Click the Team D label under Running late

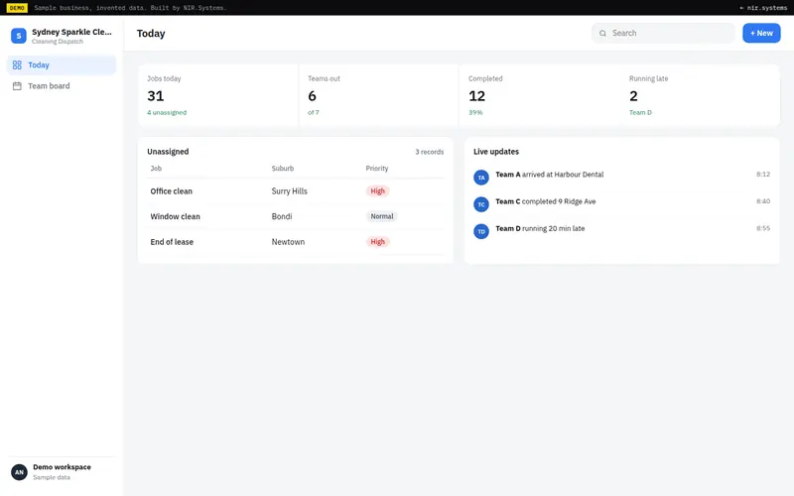[x=640, y=112]
